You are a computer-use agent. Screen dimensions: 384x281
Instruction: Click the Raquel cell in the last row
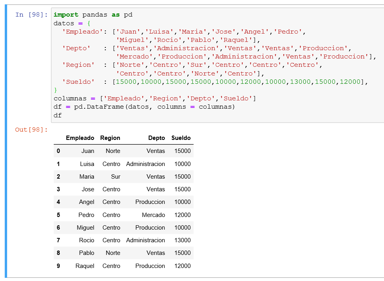85,266
